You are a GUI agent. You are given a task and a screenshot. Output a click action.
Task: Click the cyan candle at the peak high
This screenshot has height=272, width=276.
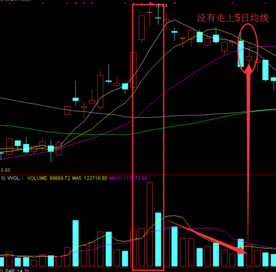[x=158, y=18]
